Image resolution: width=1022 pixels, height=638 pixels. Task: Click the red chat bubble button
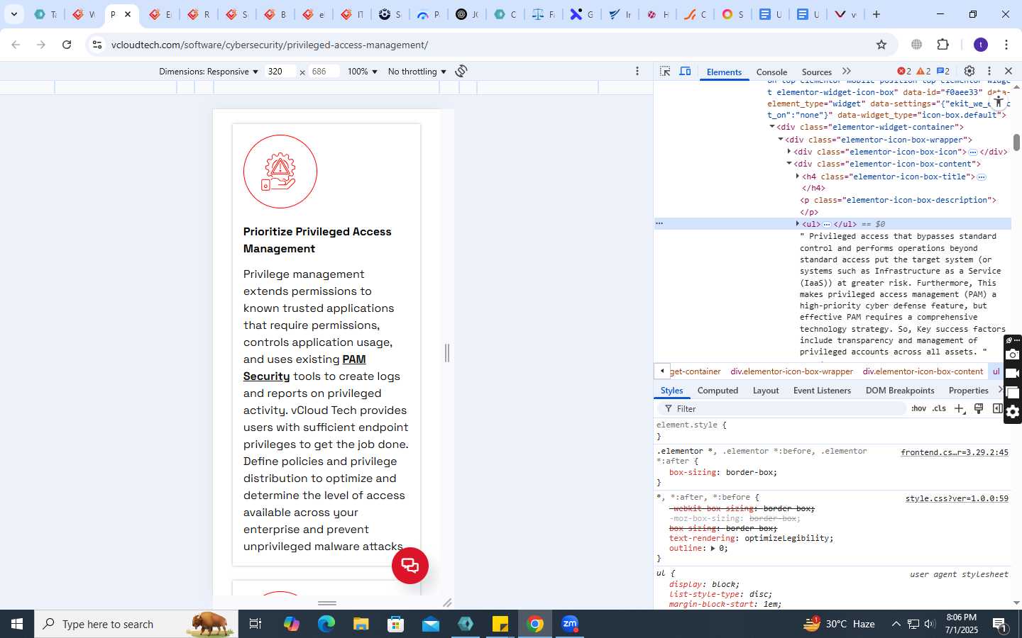click(x=410, y=566)
